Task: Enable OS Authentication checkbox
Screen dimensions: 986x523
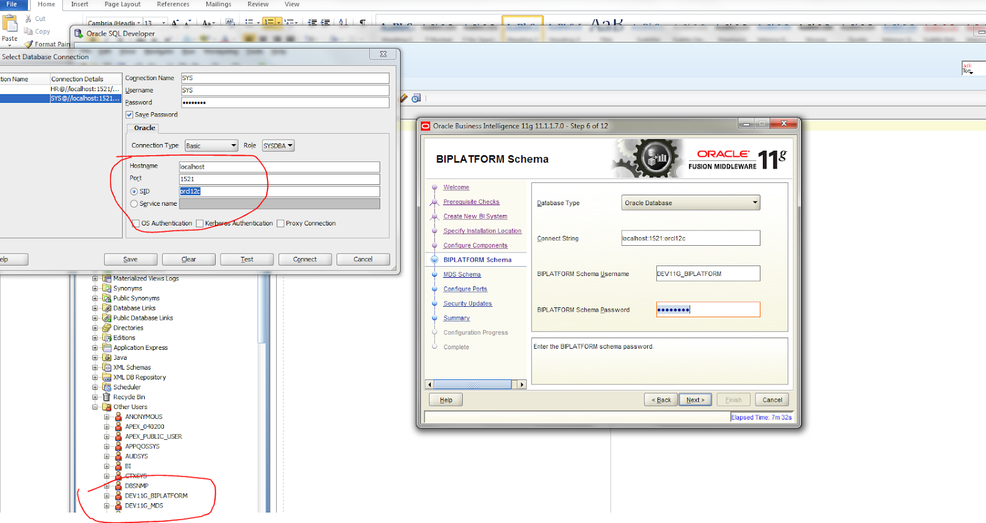Action: click(x=136, y=223)
